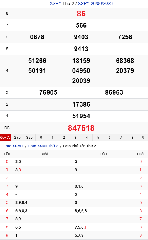Click prize 4 number 20039
The image size is (148, 240).
pyautogui.click(x=81, y=81)
